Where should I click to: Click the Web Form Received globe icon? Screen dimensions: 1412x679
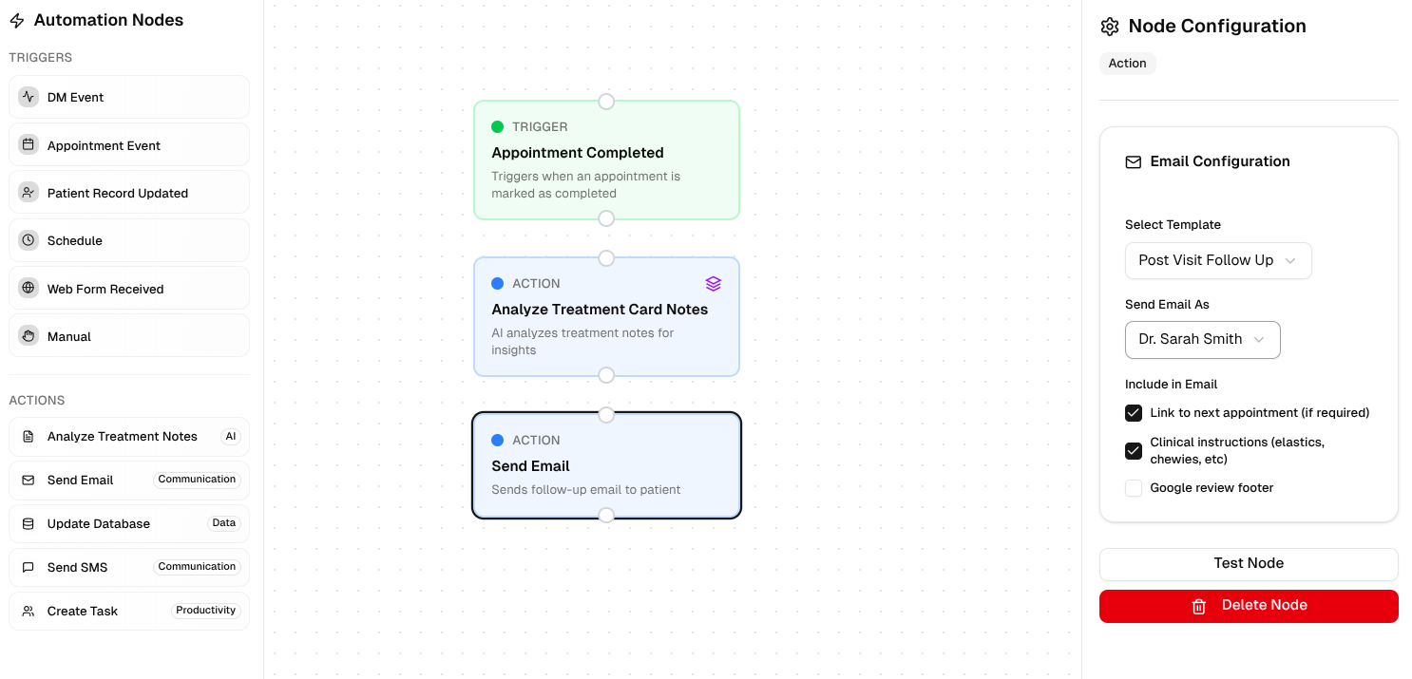(29, 287)
